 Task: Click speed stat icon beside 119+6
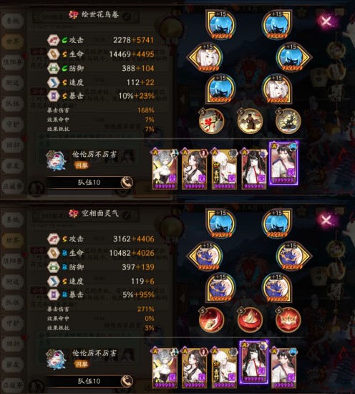(x=53, y=282)
